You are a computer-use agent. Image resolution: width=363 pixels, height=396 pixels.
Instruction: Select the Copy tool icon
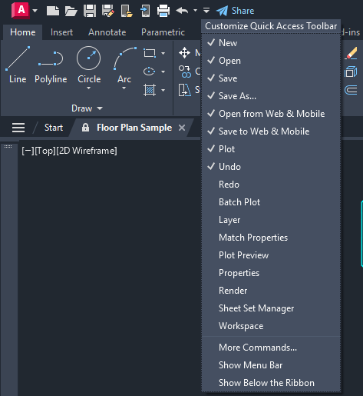(x=185, y=72)
